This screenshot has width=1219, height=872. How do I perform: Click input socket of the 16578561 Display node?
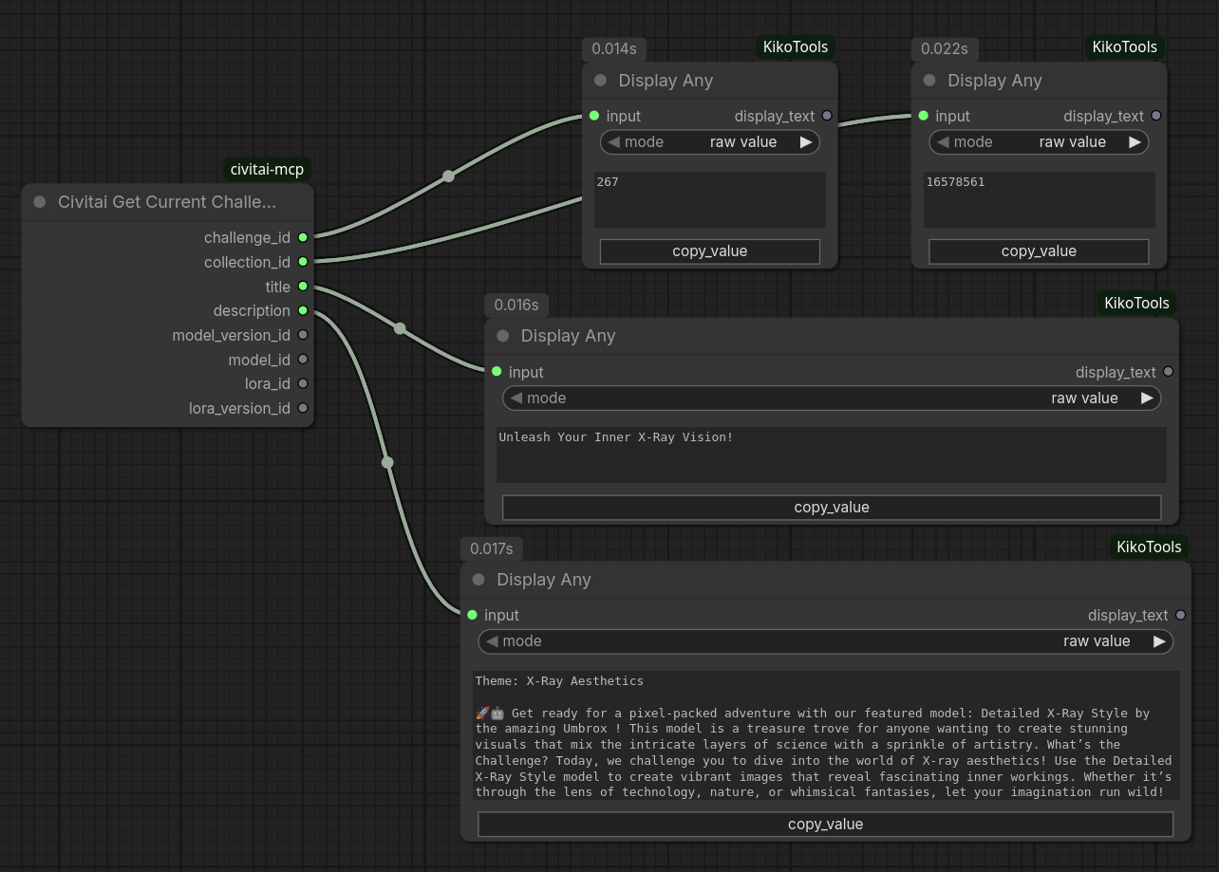(x=923, y=116)
